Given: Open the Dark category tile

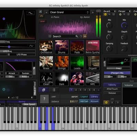Looking at the screenshot, I should coord(62,79).
